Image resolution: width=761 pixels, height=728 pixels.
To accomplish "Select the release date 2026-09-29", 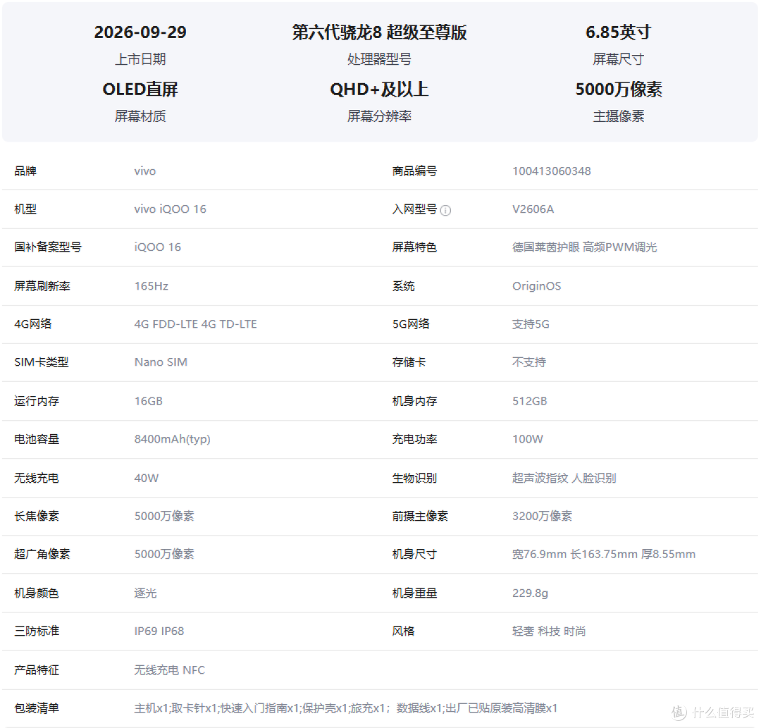I will coord(140,32).
